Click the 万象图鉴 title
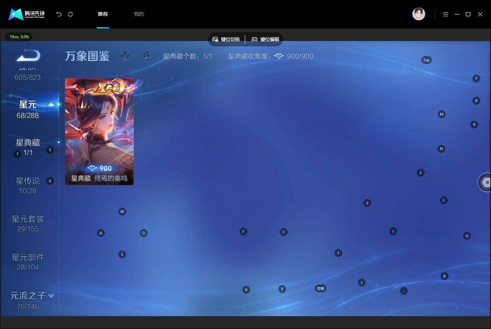Screen dimensions: 491x329 [x=87, y=56]
